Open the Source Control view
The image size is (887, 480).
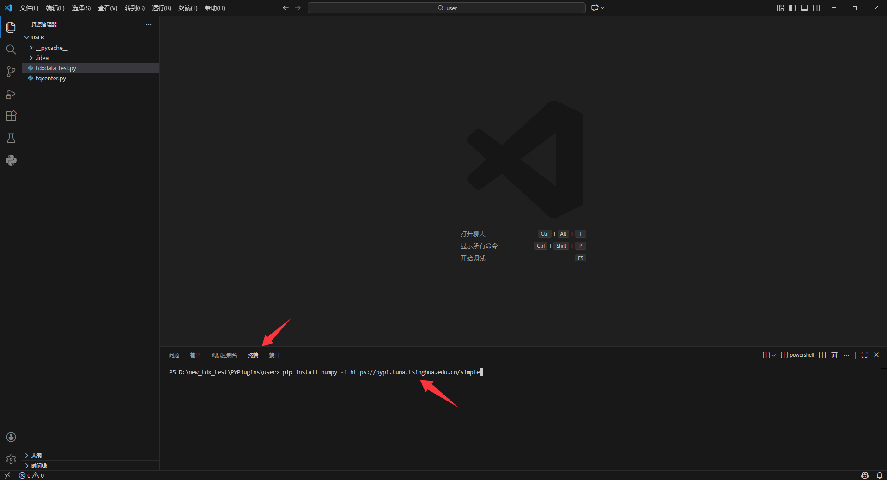pos(11,72)
